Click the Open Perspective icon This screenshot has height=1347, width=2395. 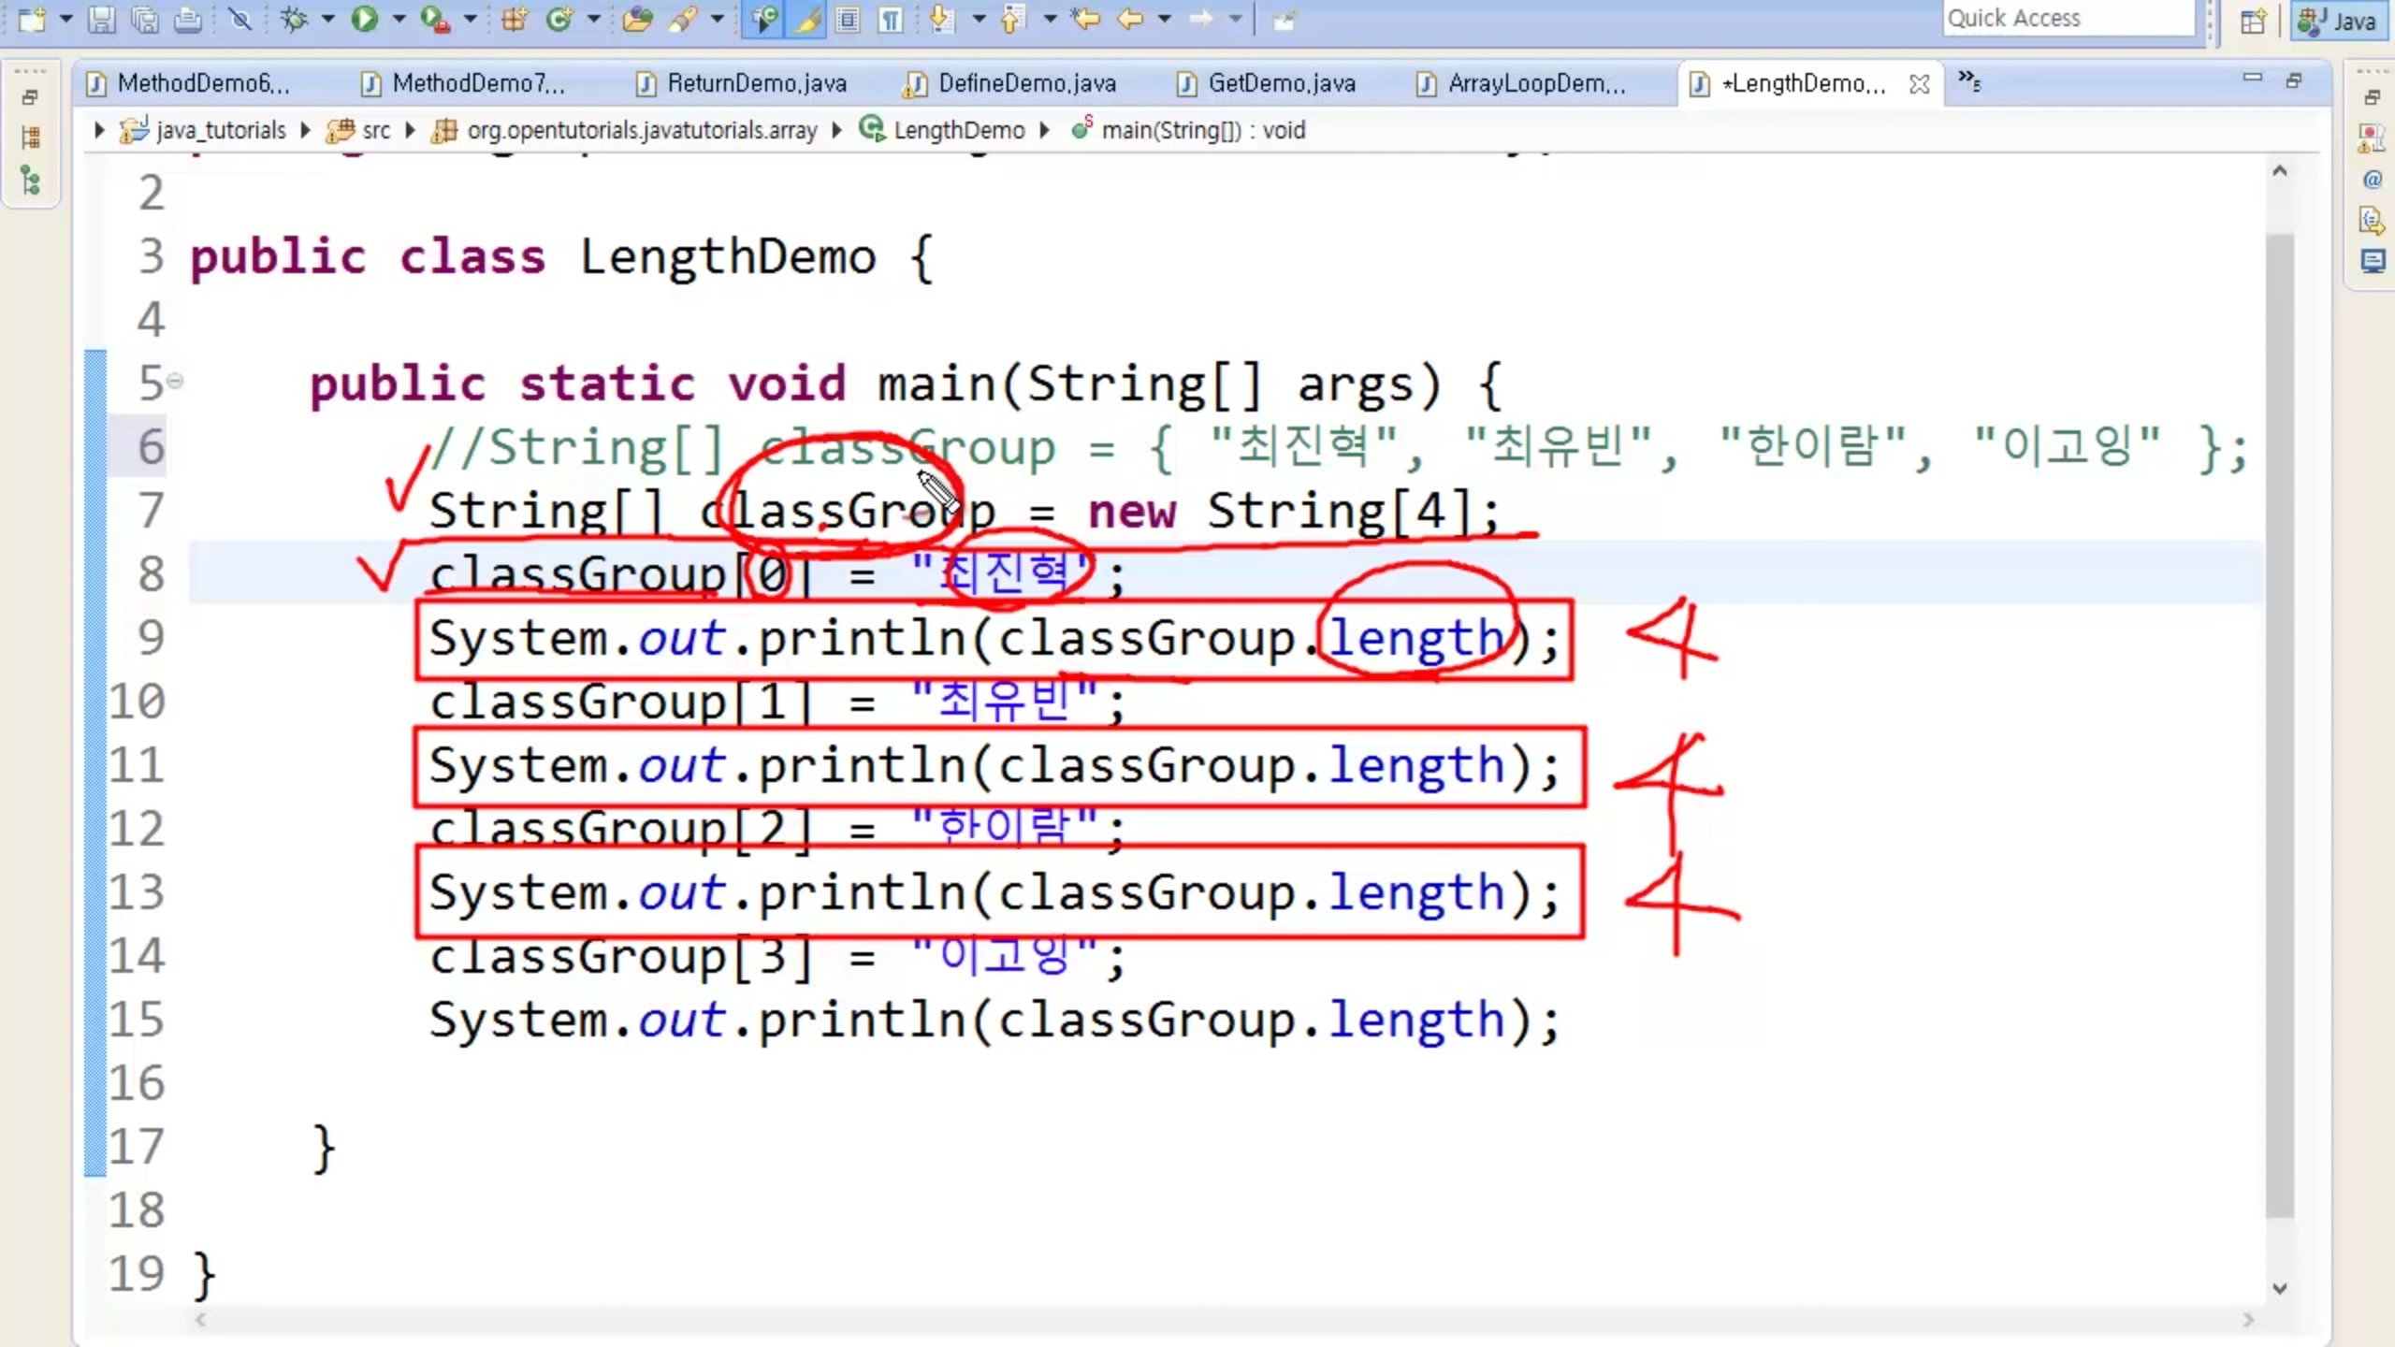pos(2253,21)
